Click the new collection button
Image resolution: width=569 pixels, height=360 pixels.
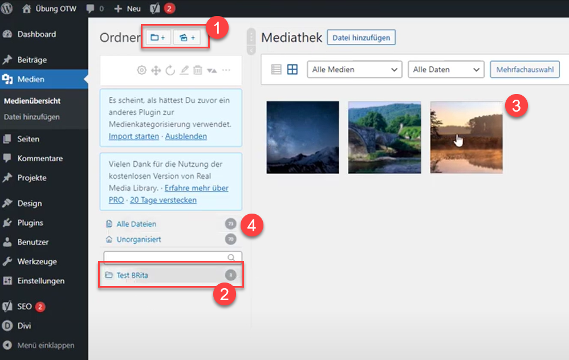click(x=188, y=38)
